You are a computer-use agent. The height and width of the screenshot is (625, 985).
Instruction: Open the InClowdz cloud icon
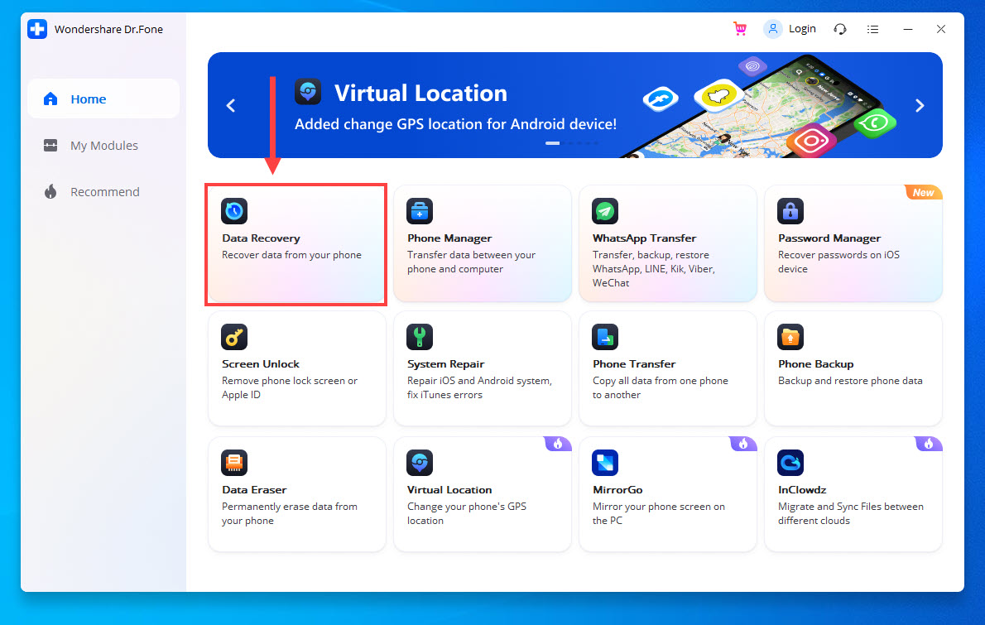[x=790, y=463]
